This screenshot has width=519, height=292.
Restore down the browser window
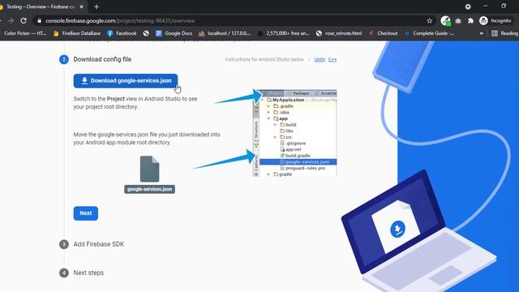point(504,6)
